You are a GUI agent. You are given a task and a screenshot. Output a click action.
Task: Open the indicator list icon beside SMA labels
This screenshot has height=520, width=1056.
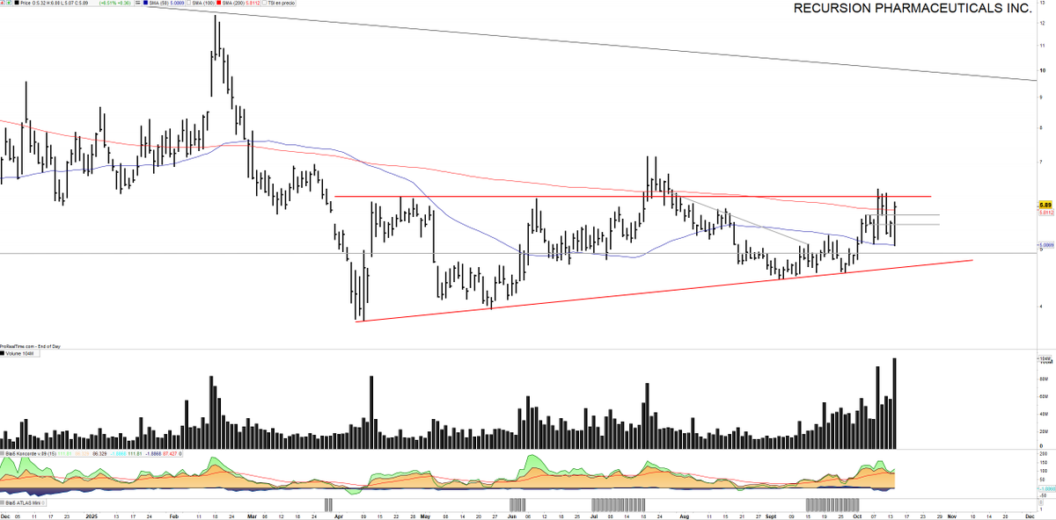click(x=137, y=3)
